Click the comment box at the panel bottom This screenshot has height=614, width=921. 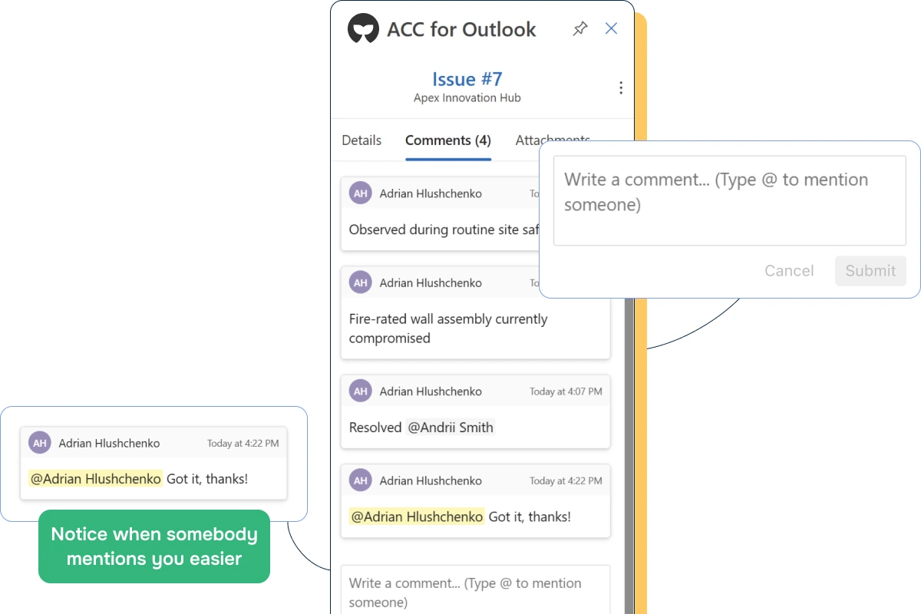coord(475,589)
